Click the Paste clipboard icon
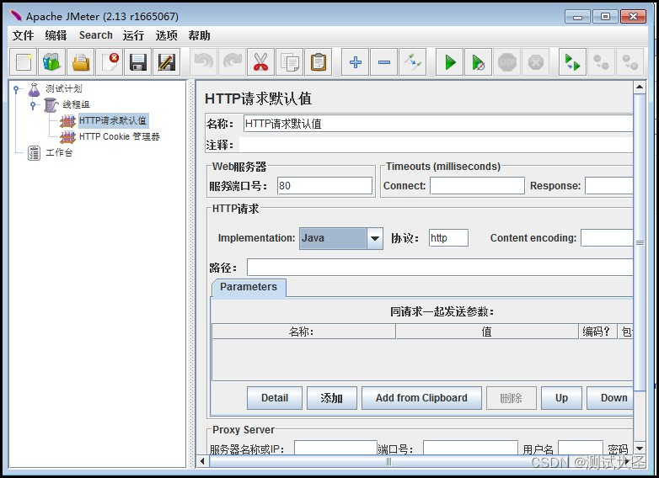This screenshot has height=478, width=659. click(x=319, y=62)
